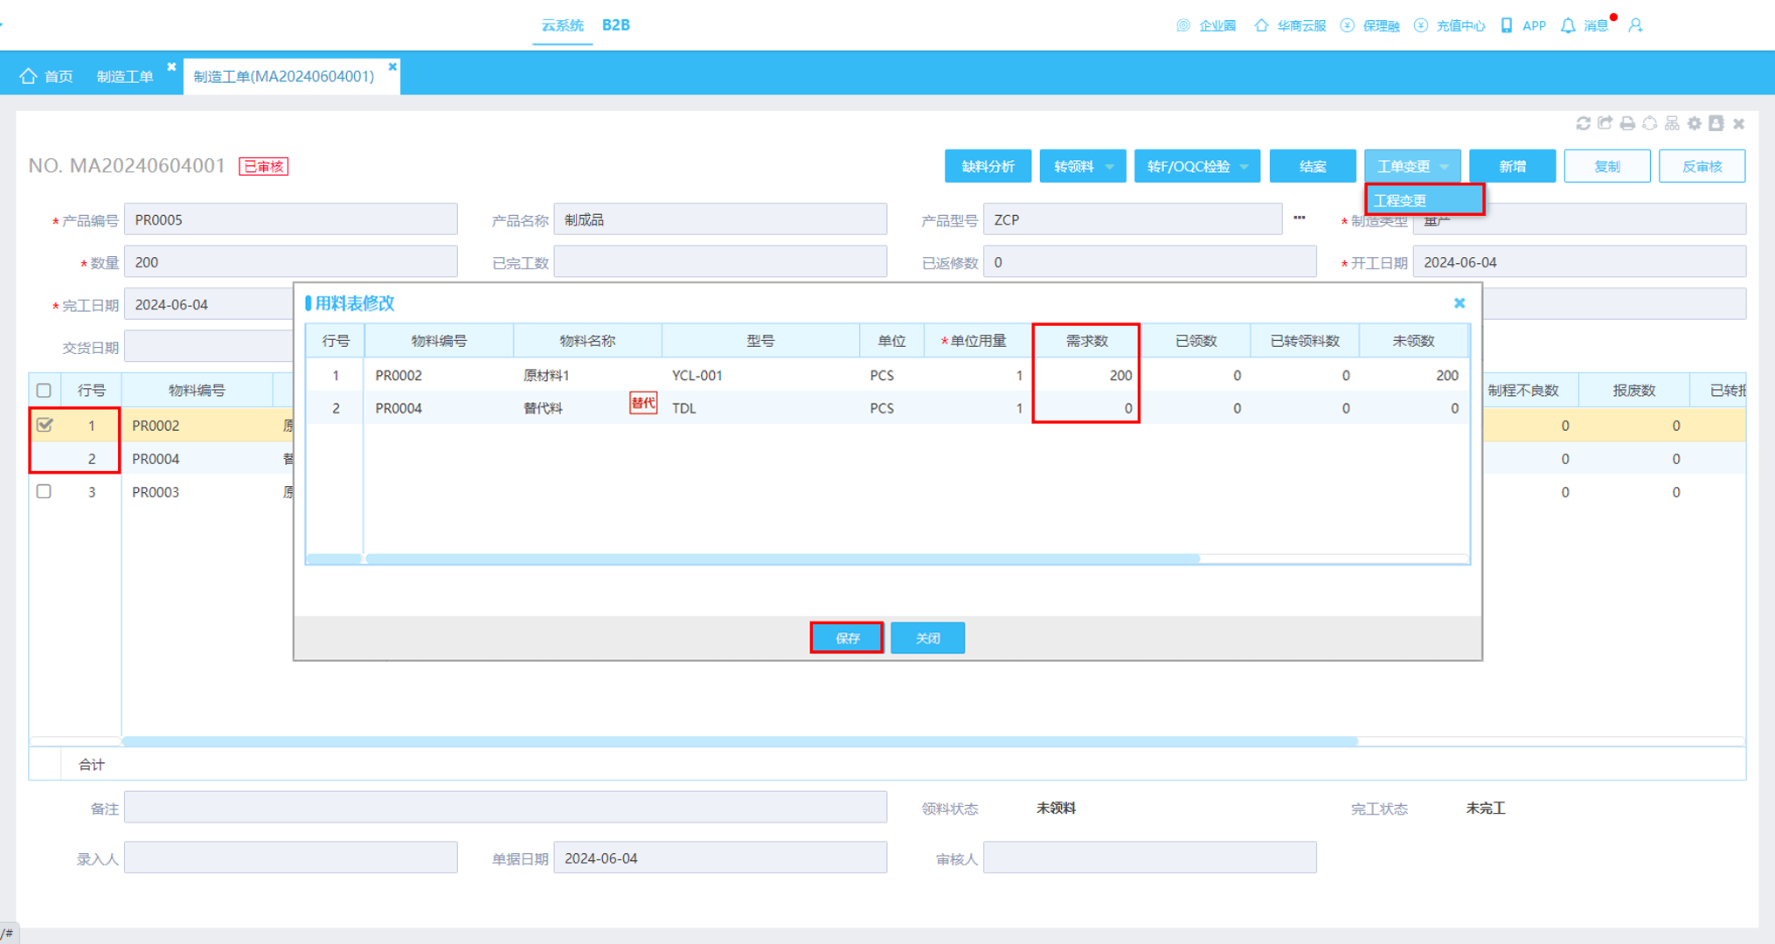The width and height of the screenshot is (1775, 944).
Task: Click the 反审核 button
Action: (x=1702, y=166)
